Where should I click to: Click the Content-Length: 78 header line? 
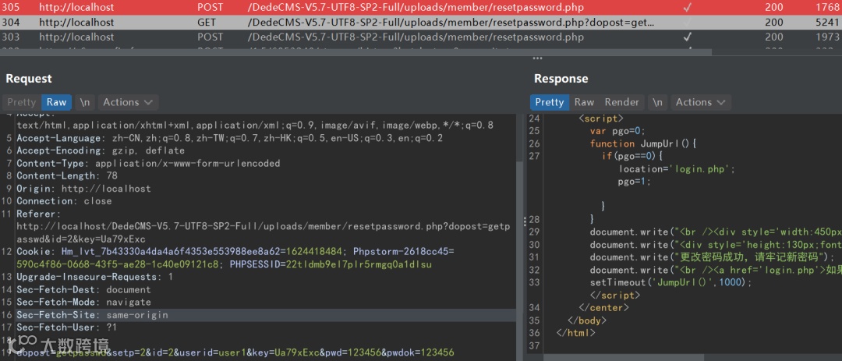(x=67, y=175)
